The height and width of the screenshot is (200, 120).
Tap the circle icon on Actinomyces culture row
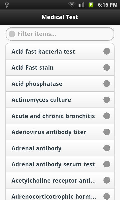click(107, 100)
